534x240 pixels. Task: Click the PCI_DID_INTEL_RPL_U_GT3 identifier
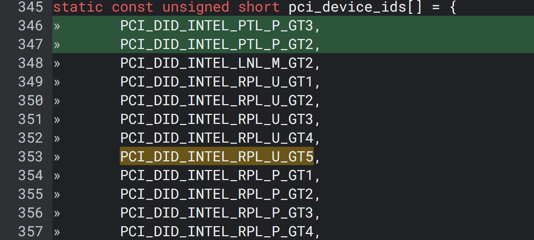click(216, 119)
